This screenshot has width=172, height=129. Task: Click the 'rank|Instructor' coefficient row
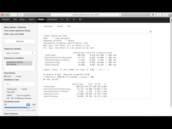(x=80, y=62)
